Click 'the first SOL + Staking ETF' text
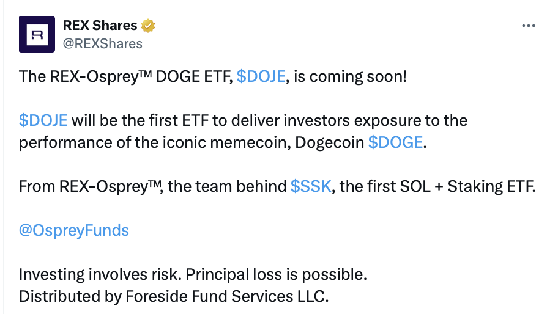Image resolution: width=547 pixels, height=314 pixels. (437, 186)
